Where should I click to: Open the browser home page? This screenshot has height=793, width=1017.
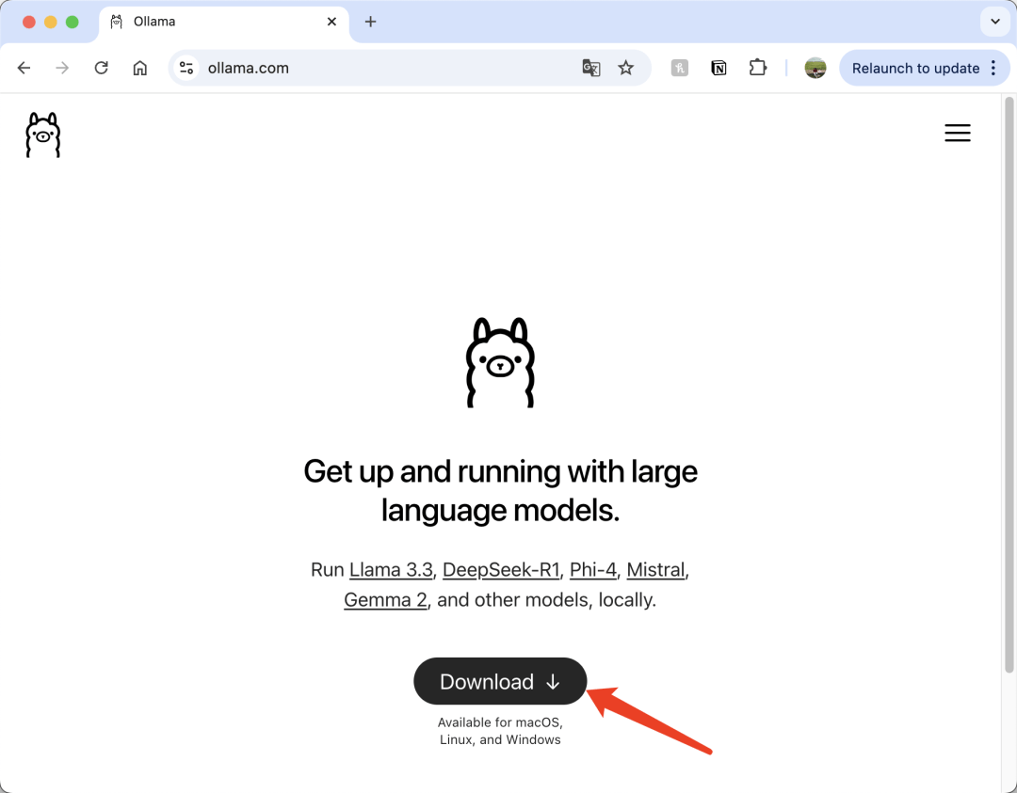point(140,68)
